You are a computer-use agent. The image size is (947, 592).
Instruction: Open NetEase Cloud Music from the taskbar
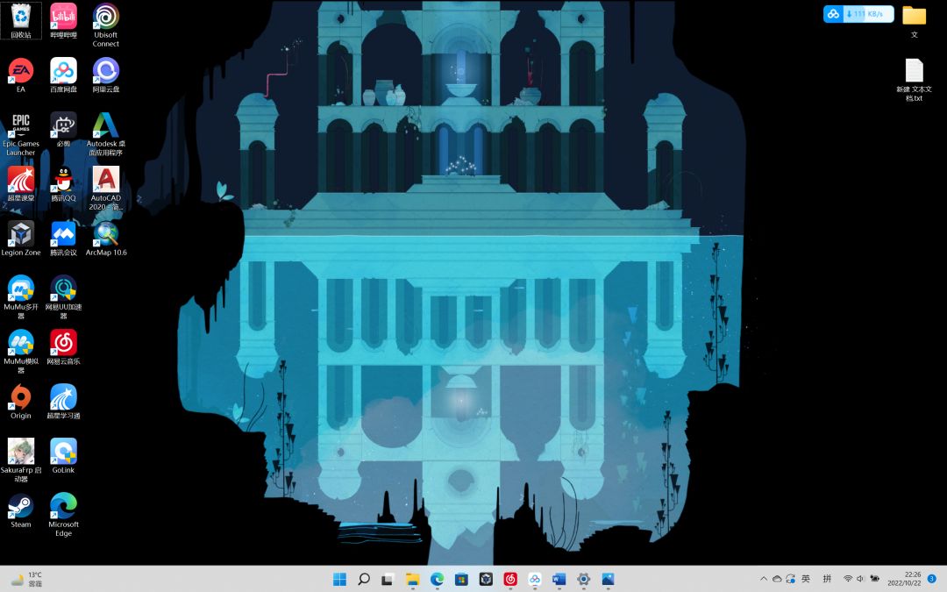tap(510, 580)
